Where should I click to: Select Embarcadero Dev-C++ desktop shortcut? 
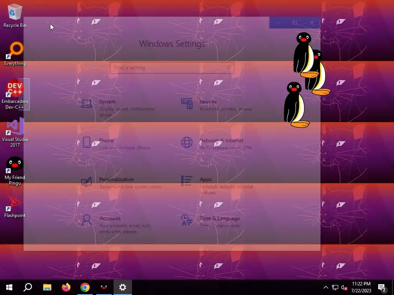(15, 94)
